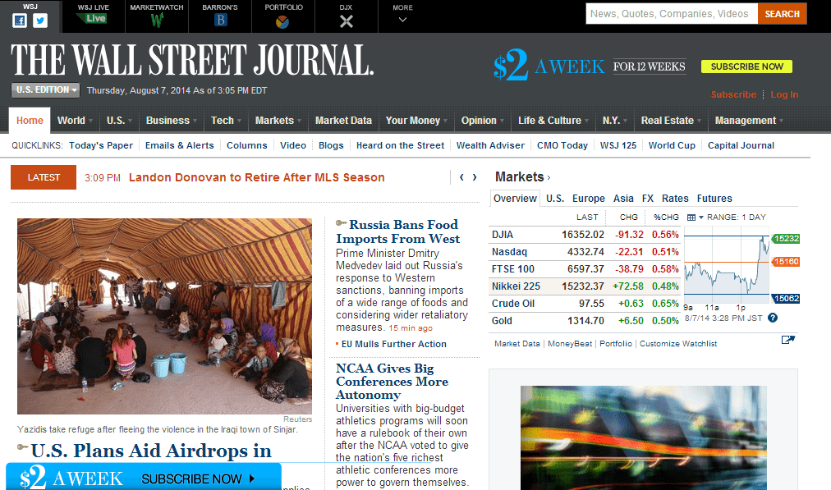Open Russia Bans Food Imports article
The height and width of the screenshot is (490, 831).
tap(398, 231)
